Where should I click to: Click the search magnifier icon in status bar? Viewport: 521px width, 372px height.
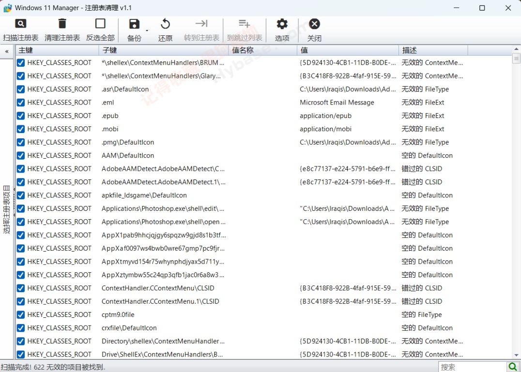pos(513,367)
